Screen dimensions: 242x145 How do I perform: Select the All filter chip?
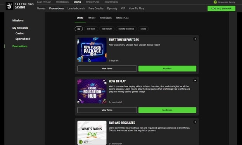(79, 29)
